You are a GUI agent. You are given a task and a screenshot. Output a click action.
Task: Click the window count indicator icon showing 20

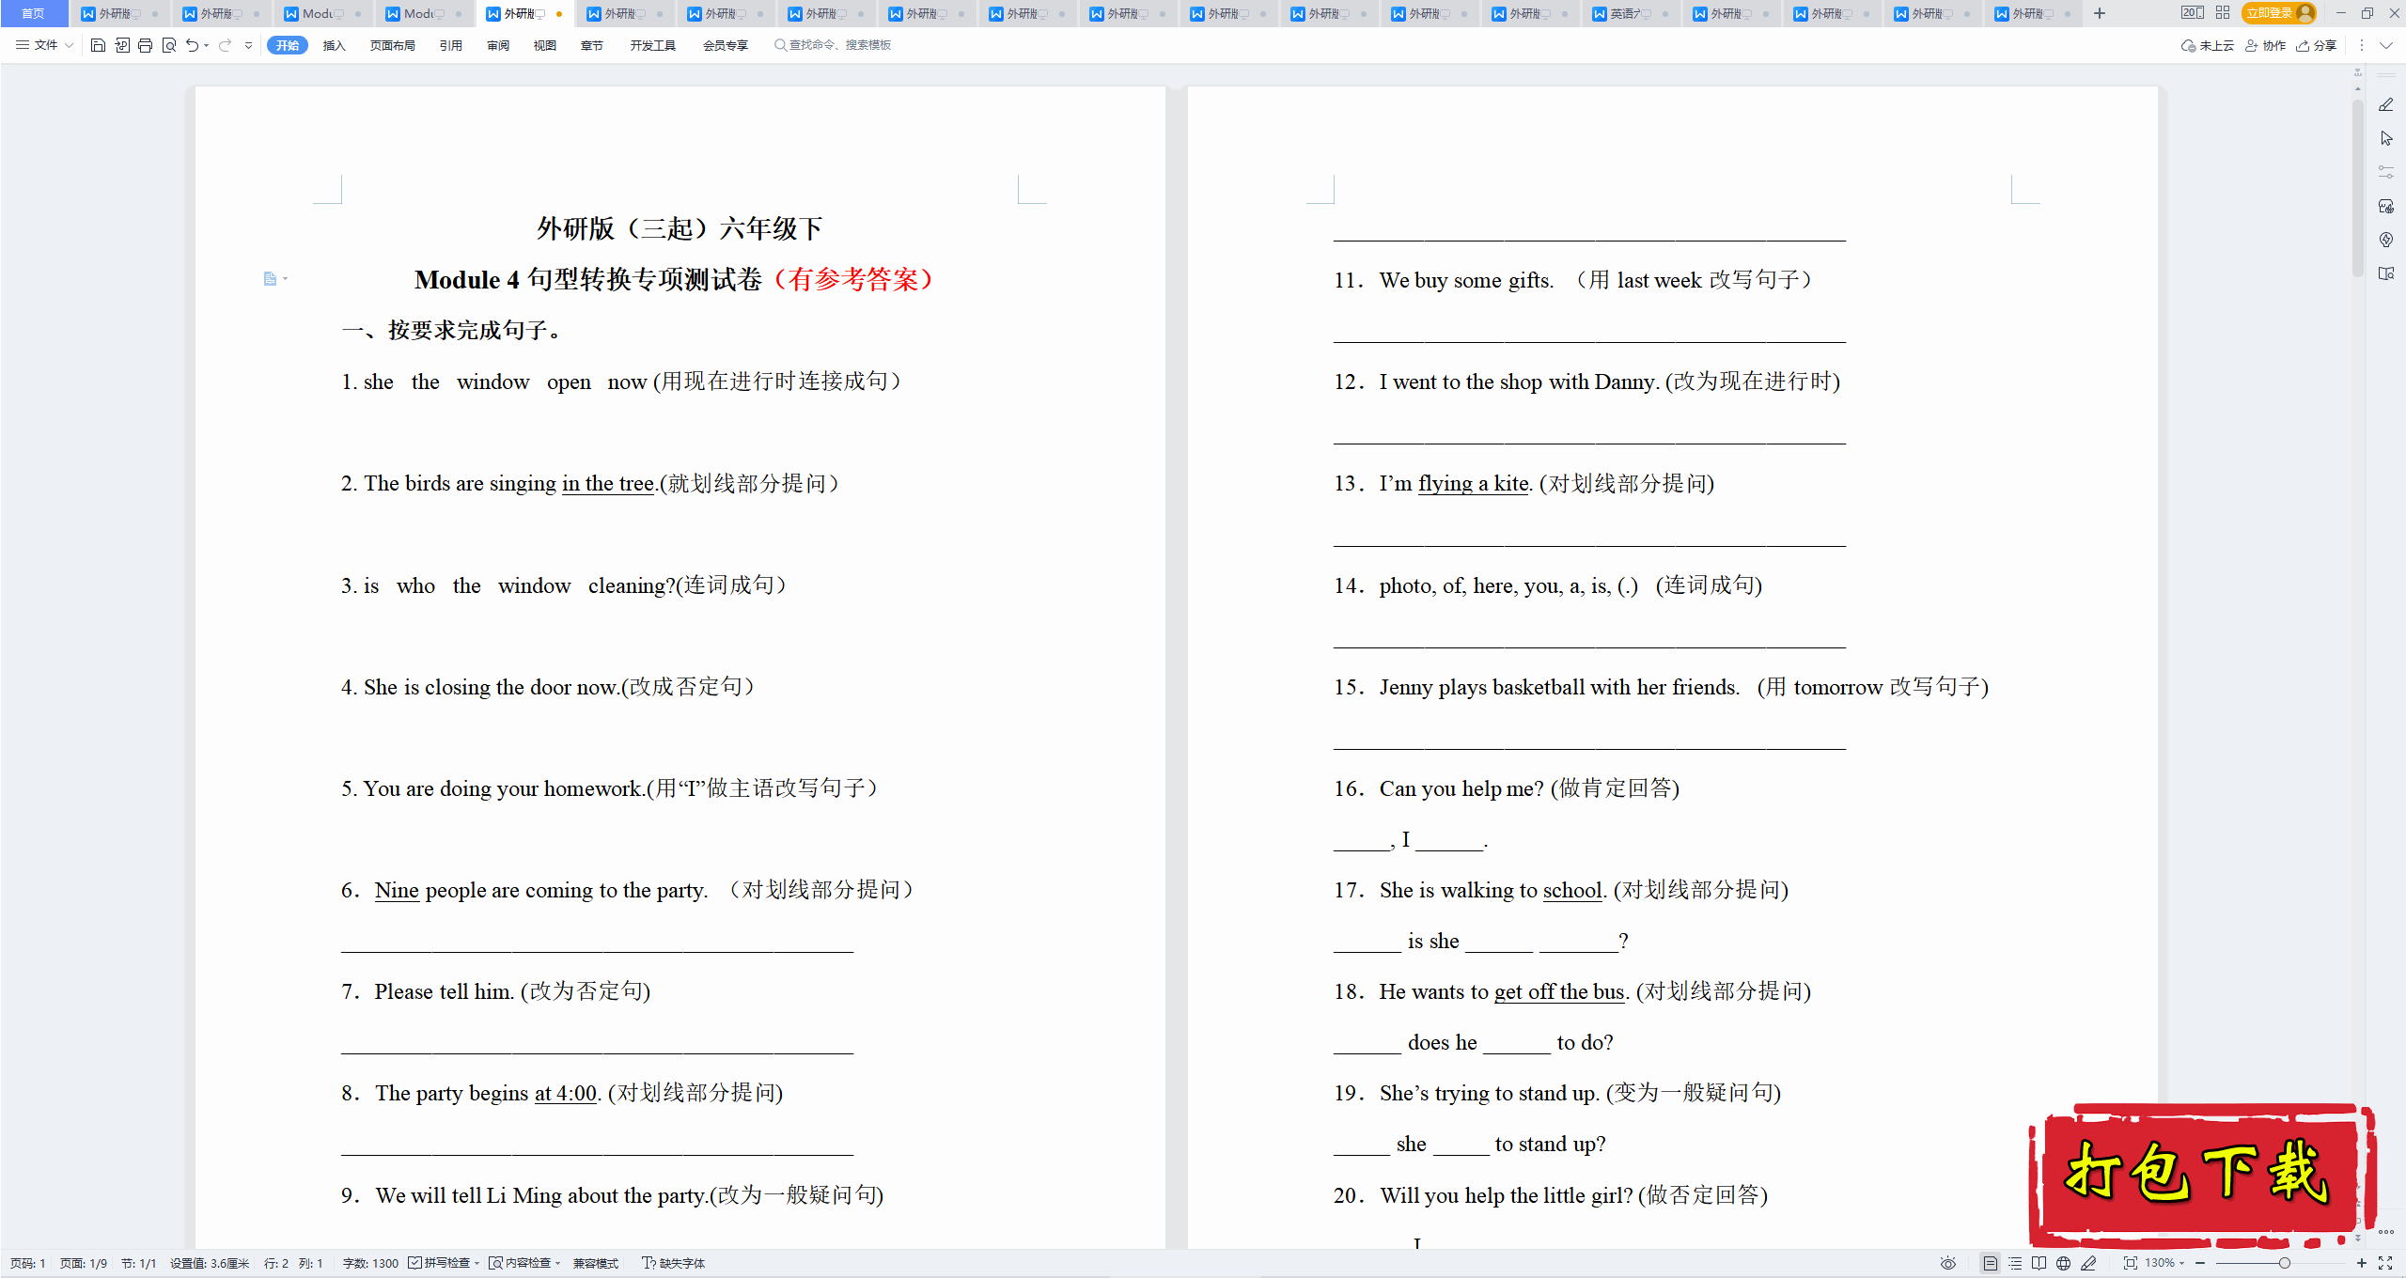pyautogui.click(x=2192, y=13)
